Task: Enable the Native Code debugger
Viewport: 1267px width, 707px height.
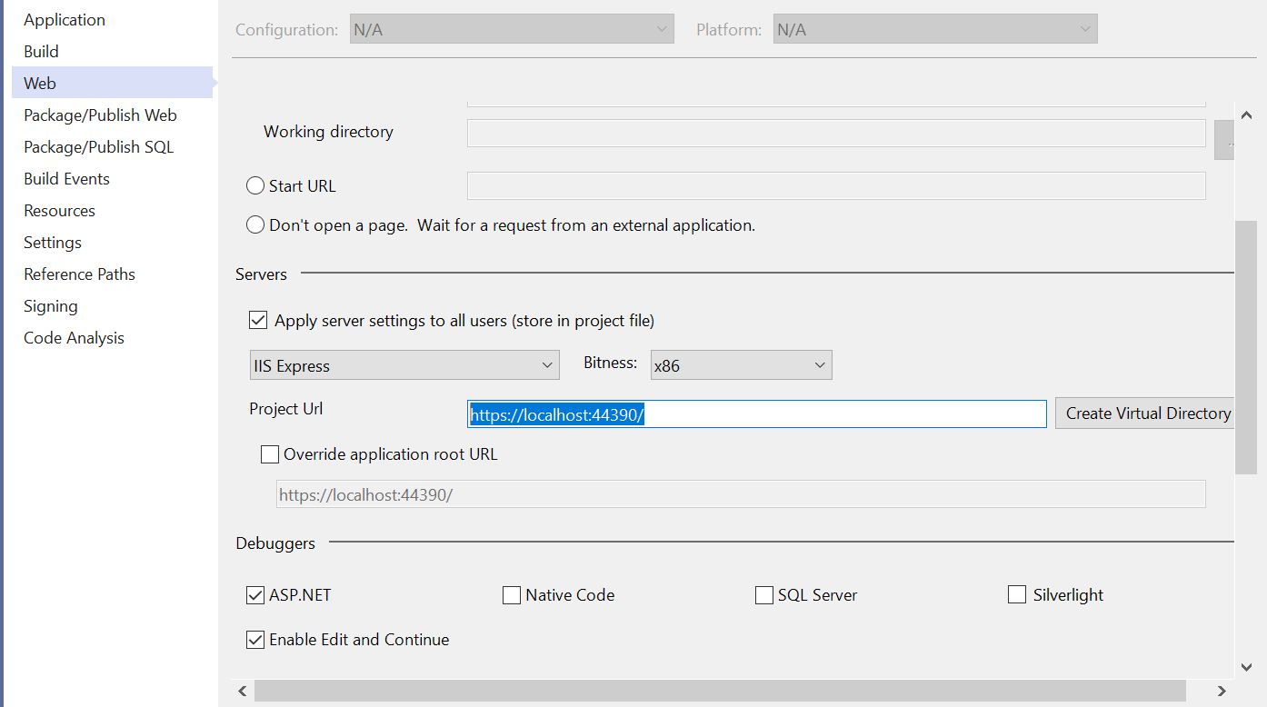Action: [x=512, y=595]
